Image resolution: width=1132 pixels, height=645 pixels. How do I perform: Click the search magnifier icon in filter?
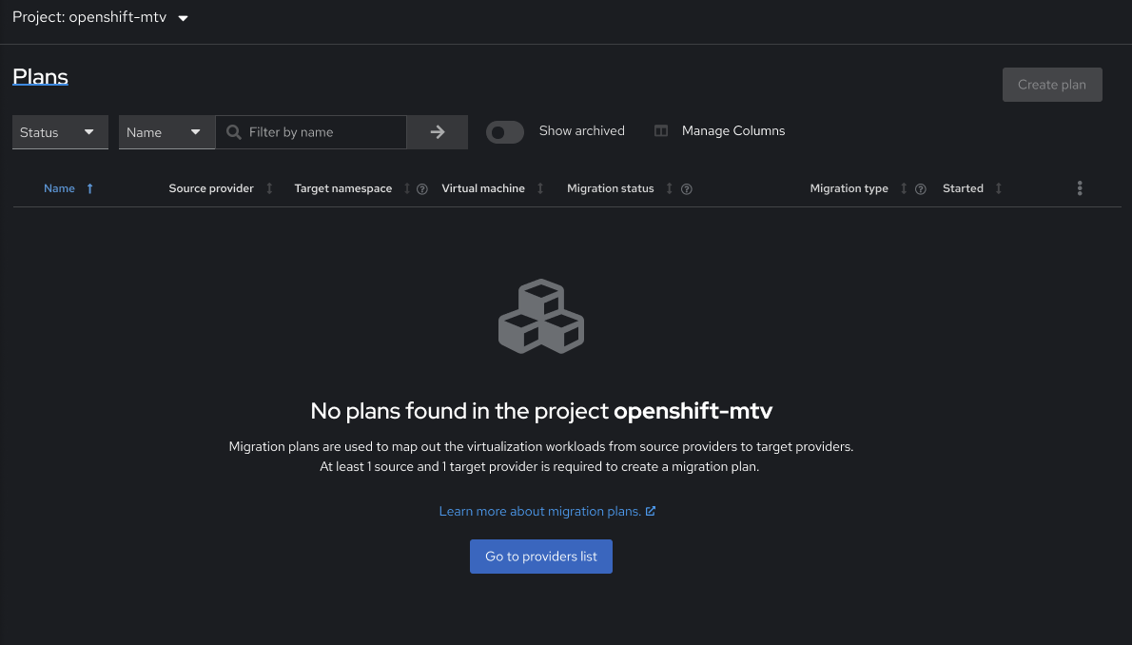coord(233,132)
